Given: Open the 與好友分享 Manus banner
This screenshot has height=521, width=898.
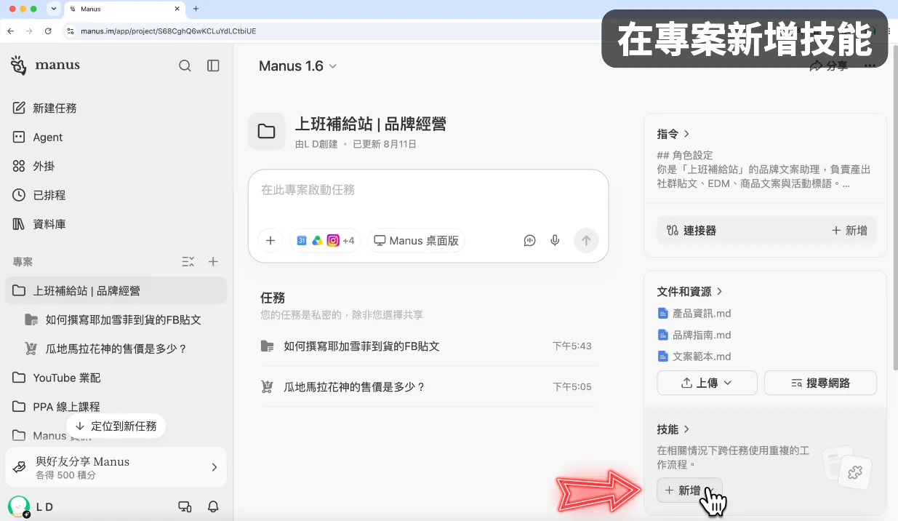Looking at the screenshot, I should tap(116, 467).
